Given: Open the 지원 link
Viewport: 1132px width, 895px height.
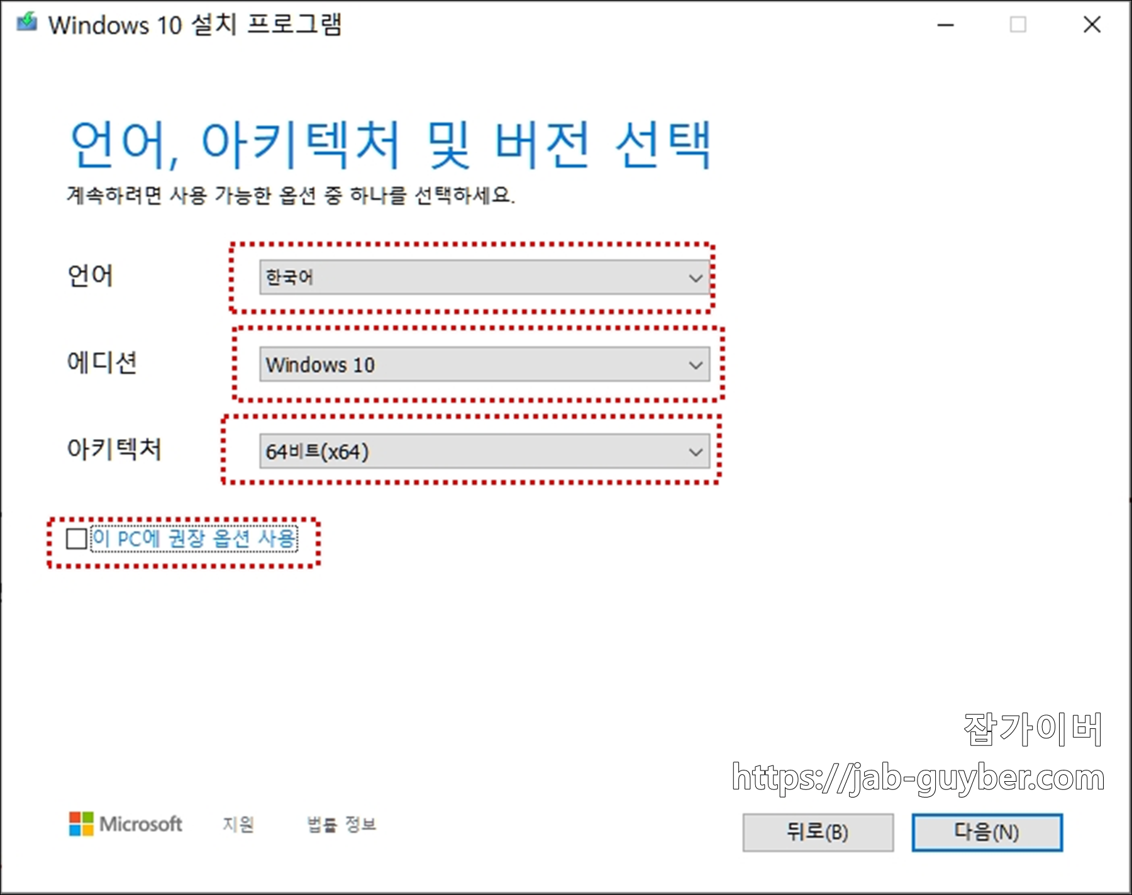Looking at the screenshot, I should 238,824.
